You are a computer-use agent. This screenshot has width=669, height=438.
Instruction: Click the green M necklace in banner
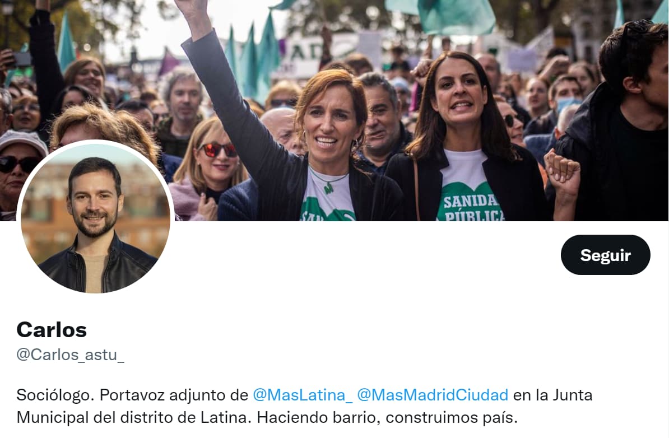(328, 187)
